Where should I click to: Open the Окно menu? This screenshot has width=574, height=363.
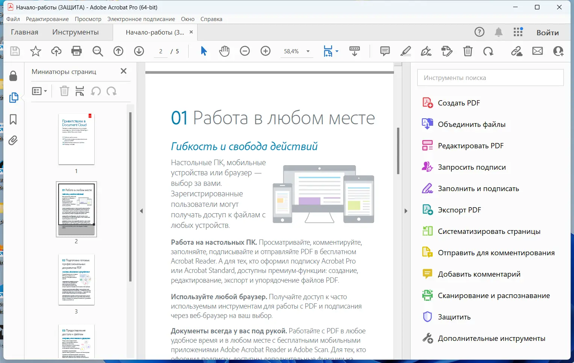[x=188, y=19]
